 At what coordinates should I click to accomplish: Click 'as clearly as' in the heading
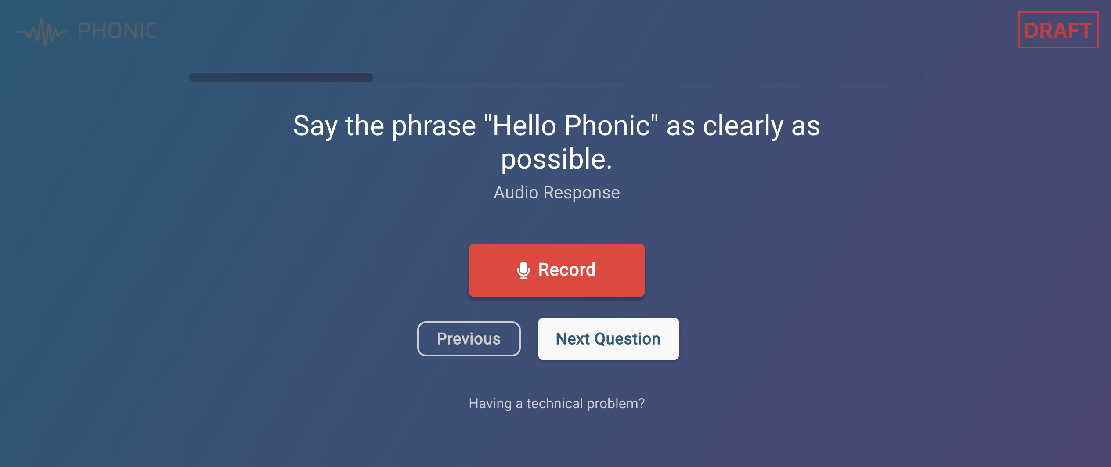pyautogui.click(x=743, y=126)
